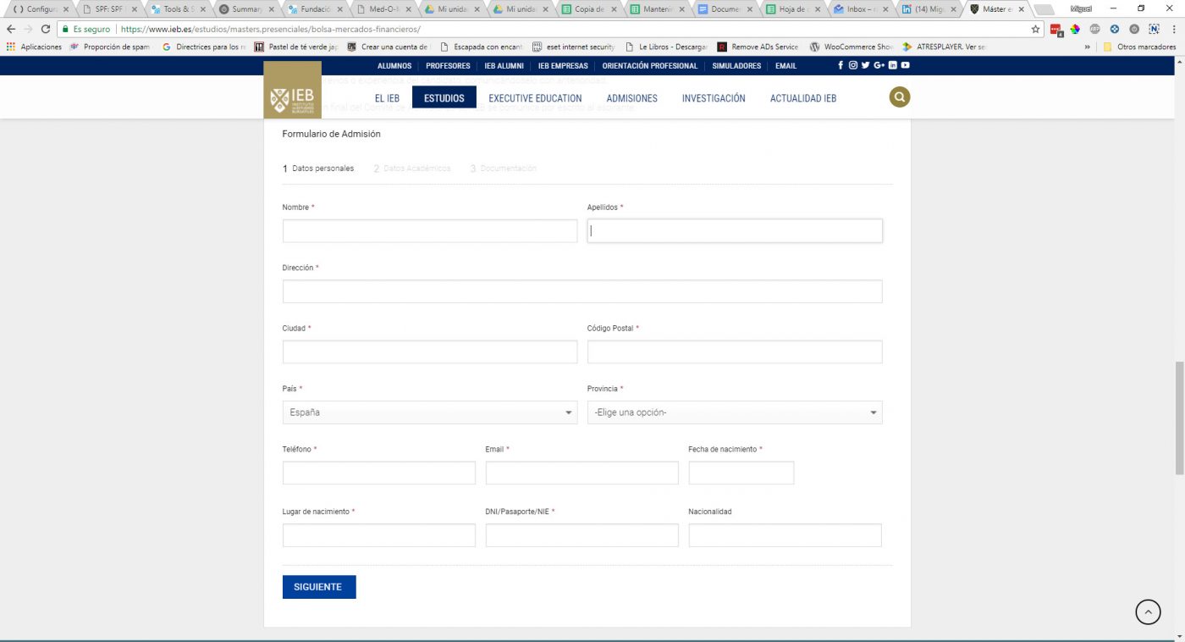This screenshot has width=1185, height=642.
Task: Open the Provincia dropdown
Action: (x=734, y=412)
